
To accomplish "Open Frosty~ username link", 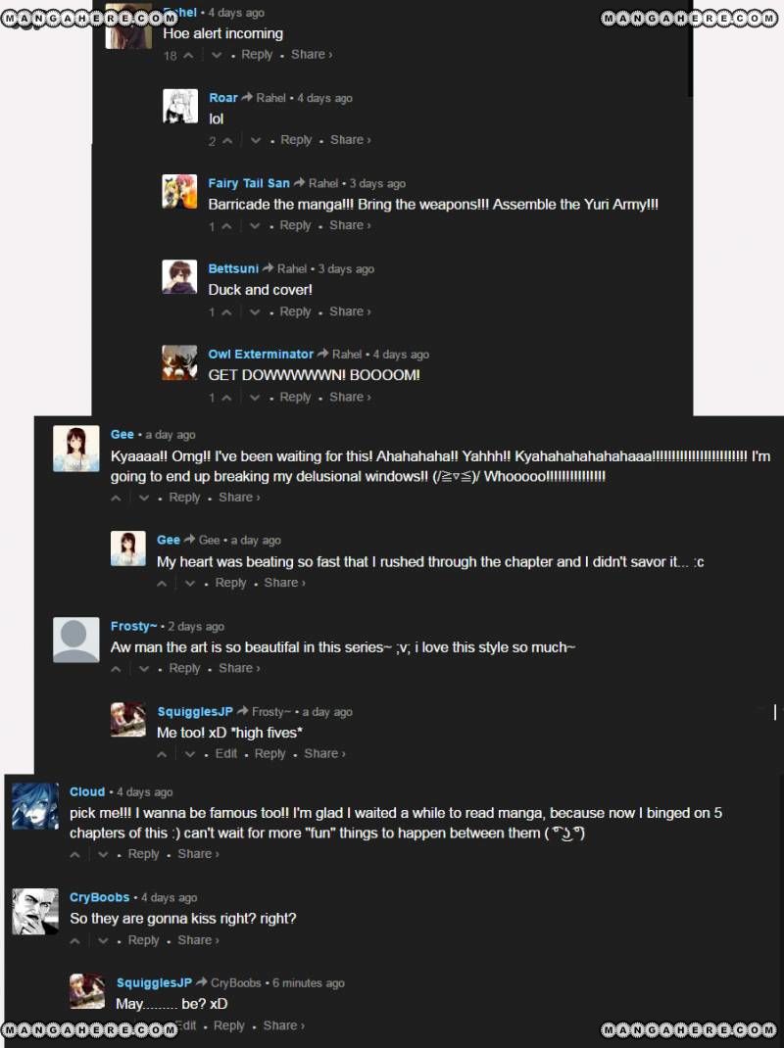I will click(134, 626).
